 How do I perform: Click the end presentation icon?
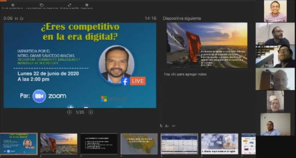pos(13,5)
